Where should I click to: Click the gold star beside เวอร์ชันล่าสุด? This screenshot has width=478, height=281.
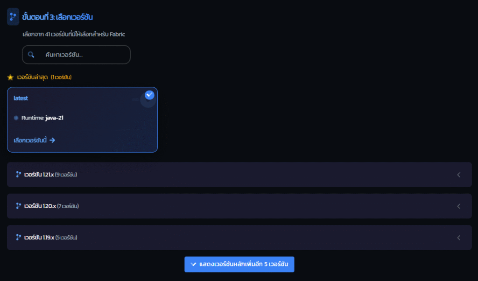[10, 77]
